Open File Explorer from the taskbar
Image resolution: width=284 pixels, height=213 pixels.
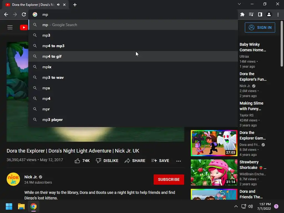(x=21, y=206)
